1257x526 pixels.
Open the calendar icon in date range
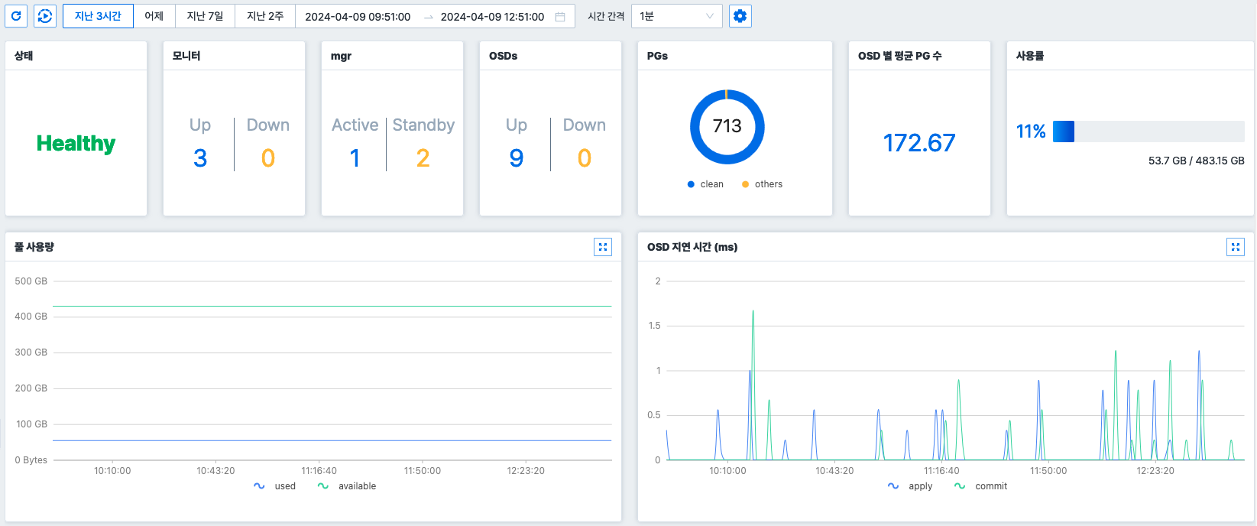coord(560,17)
